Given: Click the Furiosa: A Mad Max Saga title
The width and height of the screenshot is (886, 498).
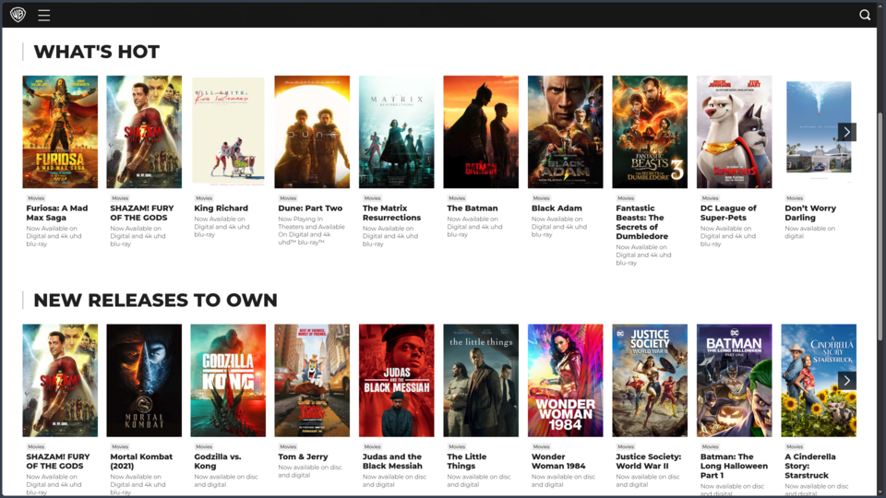Looking at the screenshot, I should (x=57, y=213).
